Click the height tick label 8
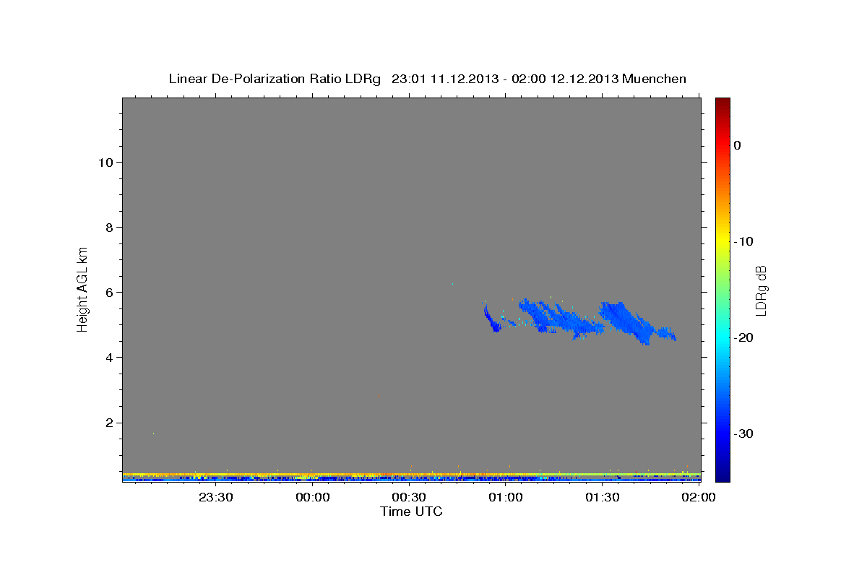867x578 pixels. tap(108, 228)
